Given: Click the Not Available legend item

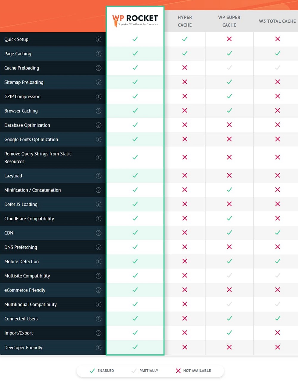Looking at the screenshot, I should [193, 371].
